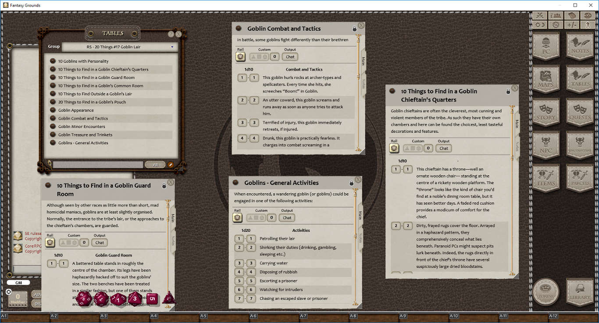This screenshot has width=599, height=323.
Task: Open the Options gear icon in the top toolbar
Action: (555, 25)
